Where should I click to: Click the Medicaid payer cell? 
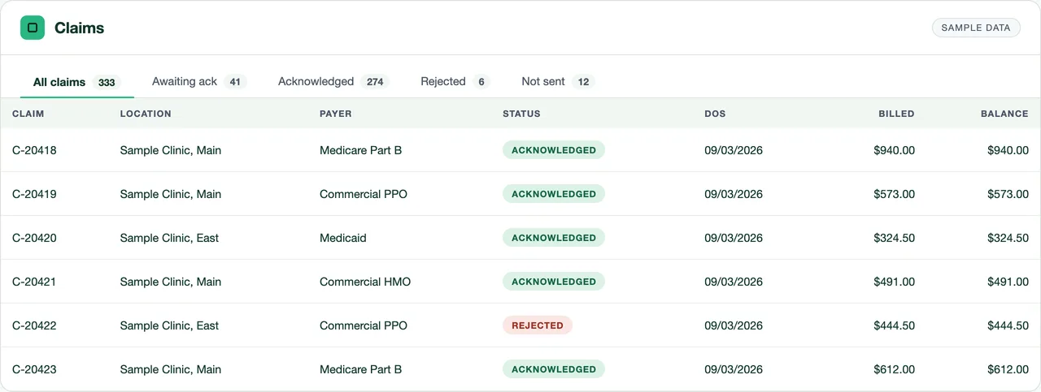coord(343,238)
